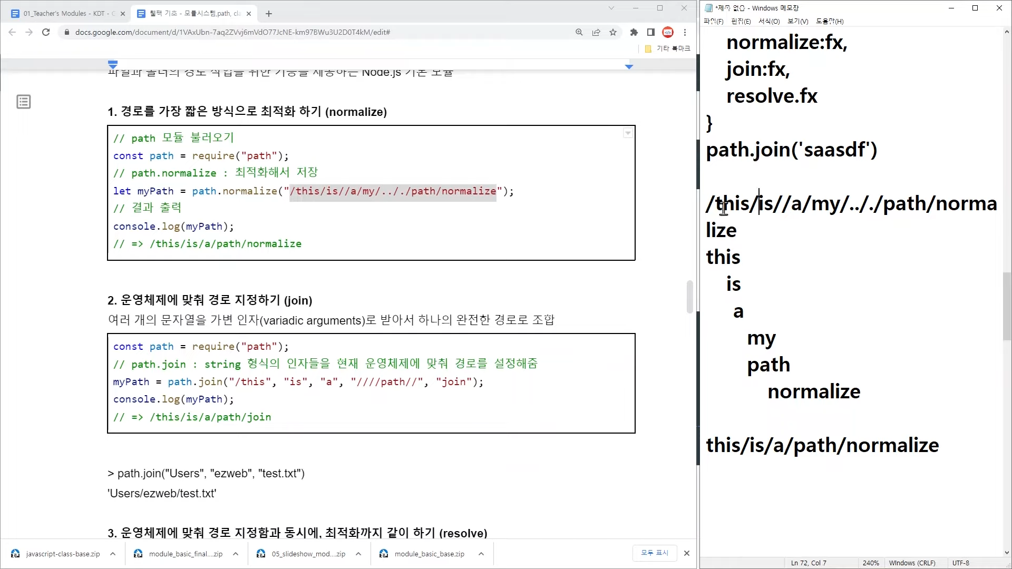The image size is (1012, 569).
Task: Open module_basic_base.zip downloaded file
Action: click(429, 554)
